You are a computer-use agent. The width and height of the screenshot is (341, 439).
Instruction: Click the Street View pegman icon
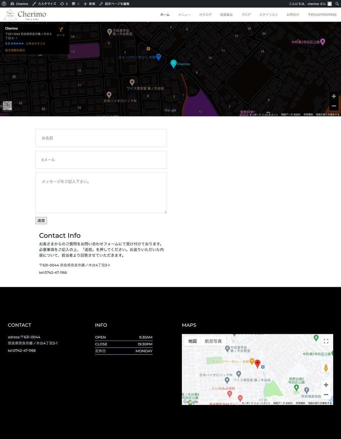pyautogui.click(x=326, y=368)
